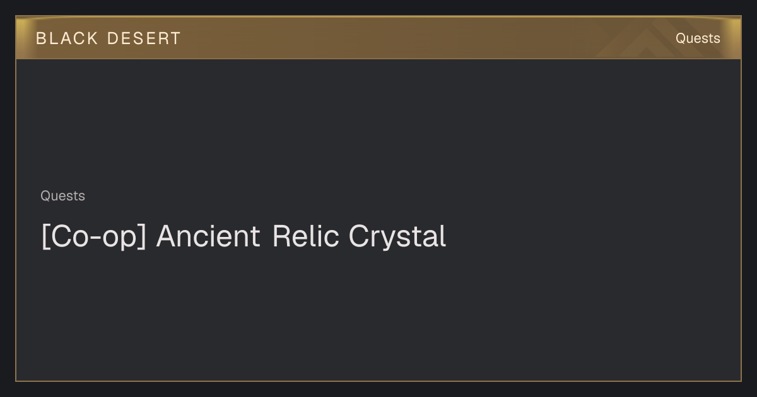Click the word DESERT in the logo
Screen dimensions: 757x397
coord(144,38)
